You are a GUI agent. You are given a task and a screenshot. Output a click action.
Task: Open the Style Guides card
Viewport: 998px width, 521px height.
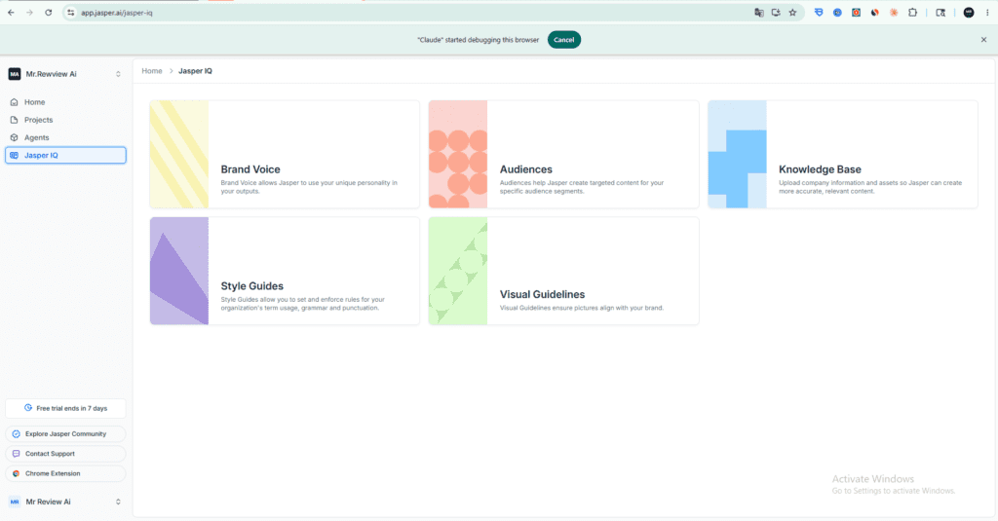coord(285,271)
